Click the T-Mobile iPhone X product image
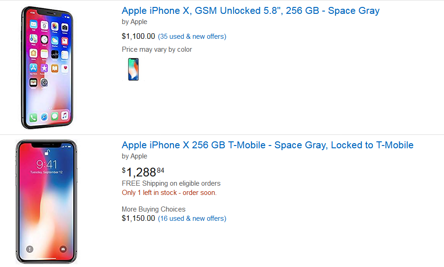The height and width of the screenshot is (267, 444). pos(46,201)
